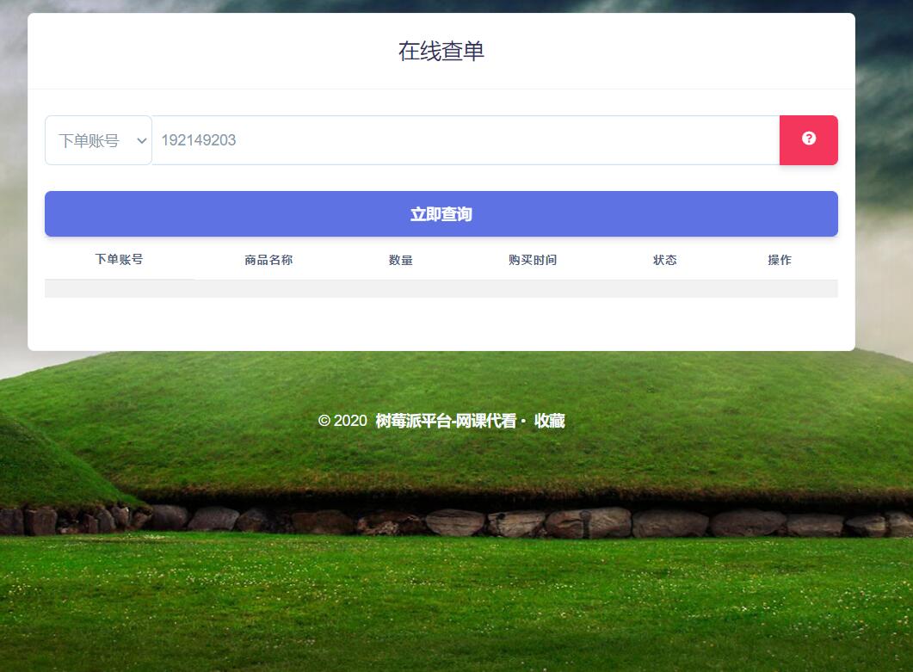The width and height of the screenshot is (913, 672).
Task: Click the 购买时间 purchase time header
Action: pos(533,260)
